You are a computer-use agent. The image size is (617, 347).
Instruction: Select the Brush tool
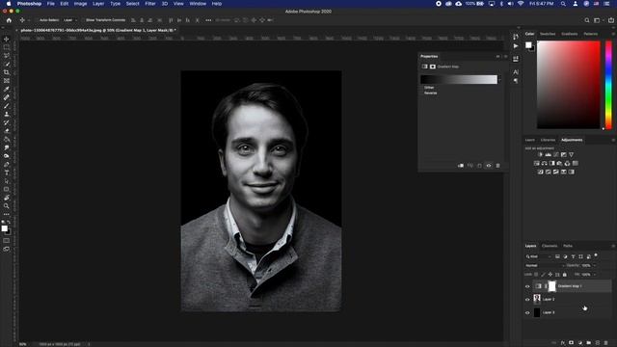[7, 106]
